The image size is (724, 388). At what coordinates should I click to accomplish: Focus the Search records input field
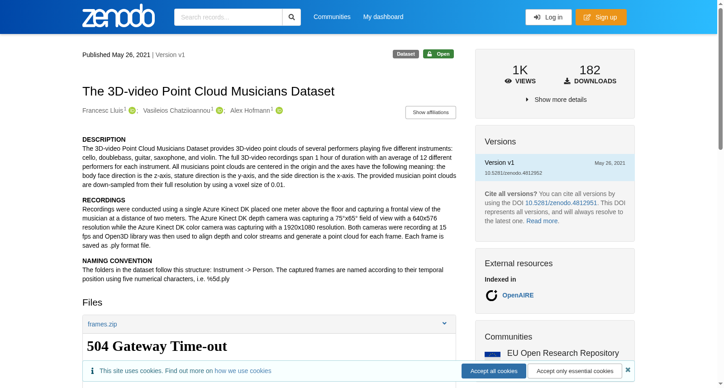pyautogui.click(x=228, y=17)
